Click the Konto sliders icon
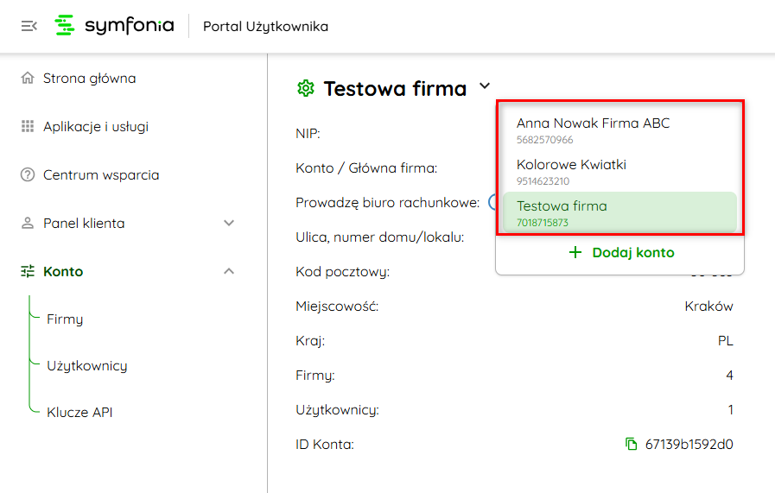This screenshot has height=493, width=775. pos(28,272)
